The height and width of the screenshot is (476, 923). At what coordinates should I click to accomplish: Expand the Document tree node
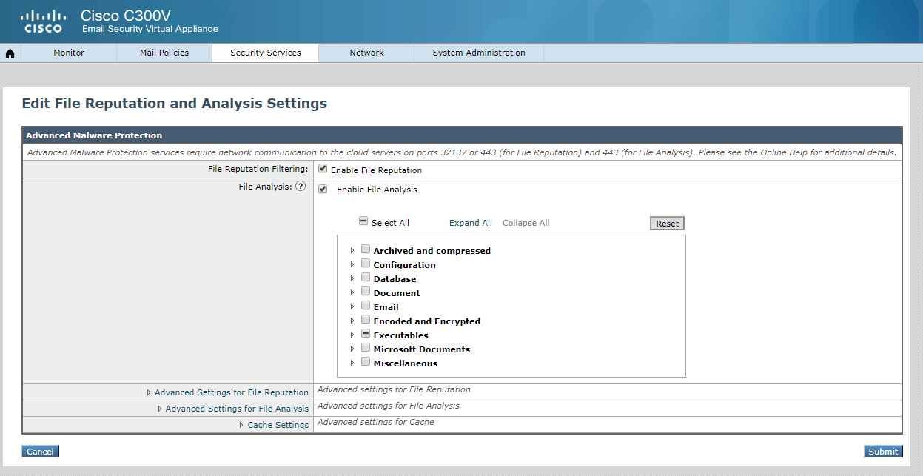pyautogui.click(x=352, y=293)
